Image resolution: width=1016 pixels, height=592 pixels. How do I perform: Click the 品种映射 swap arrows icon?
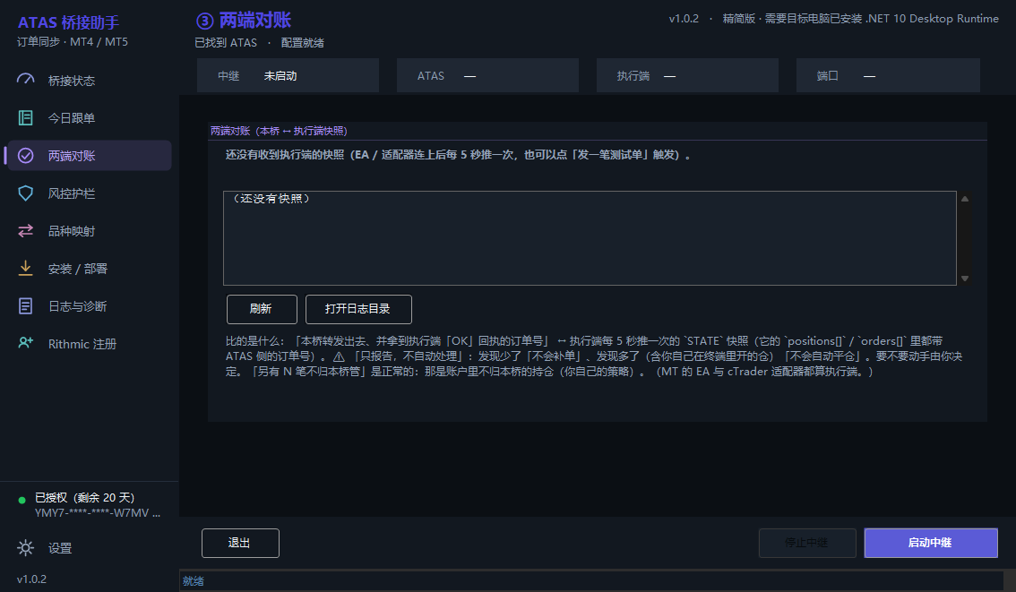(25, 230)
